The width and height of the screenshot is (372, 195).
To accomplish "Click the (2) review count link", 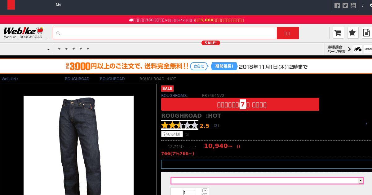I will pos(216,126).
